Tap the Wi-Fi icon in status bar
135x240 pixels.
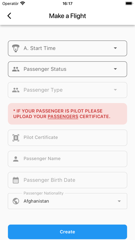[23, 3]
